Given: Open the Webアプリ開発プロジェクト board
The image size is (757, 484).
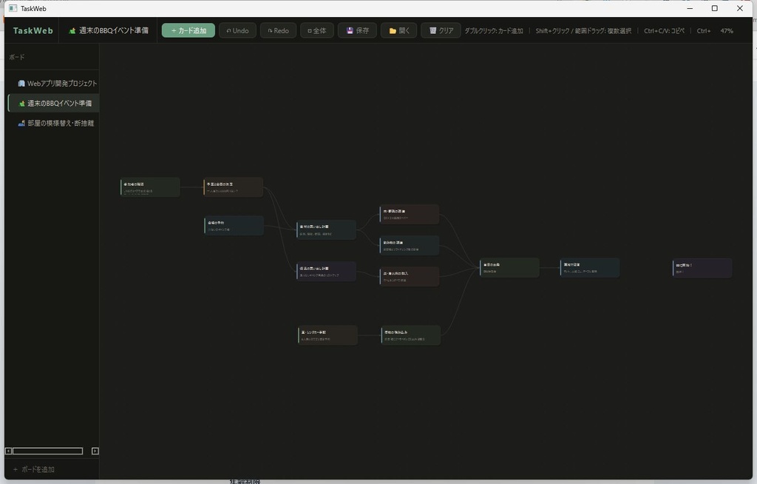Looking at the screenshot, I should point(54,83).
